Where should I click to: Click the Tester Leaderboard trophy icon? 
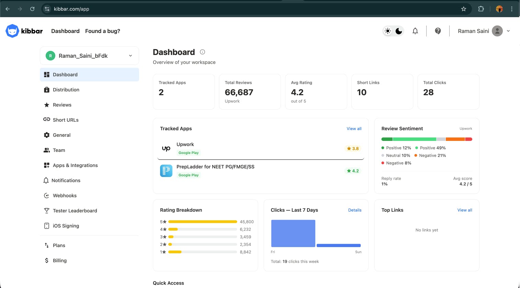(47, 211)
